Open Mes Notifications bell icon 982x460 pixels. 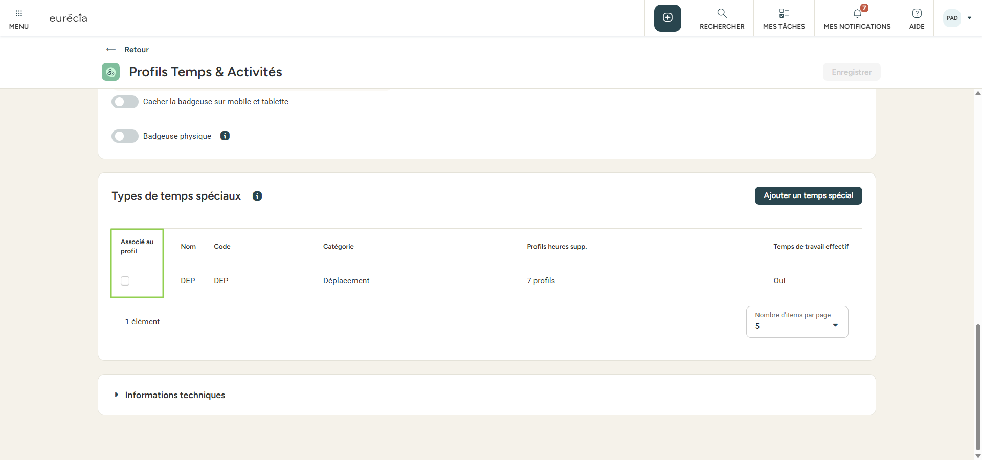click(857, 14)
